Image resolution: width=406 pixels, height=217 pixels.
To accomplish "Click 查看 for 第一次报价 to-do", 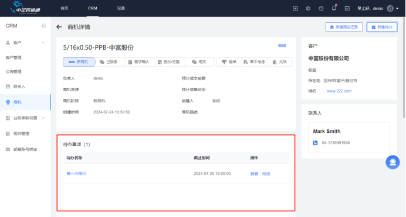I will [254, 174].
